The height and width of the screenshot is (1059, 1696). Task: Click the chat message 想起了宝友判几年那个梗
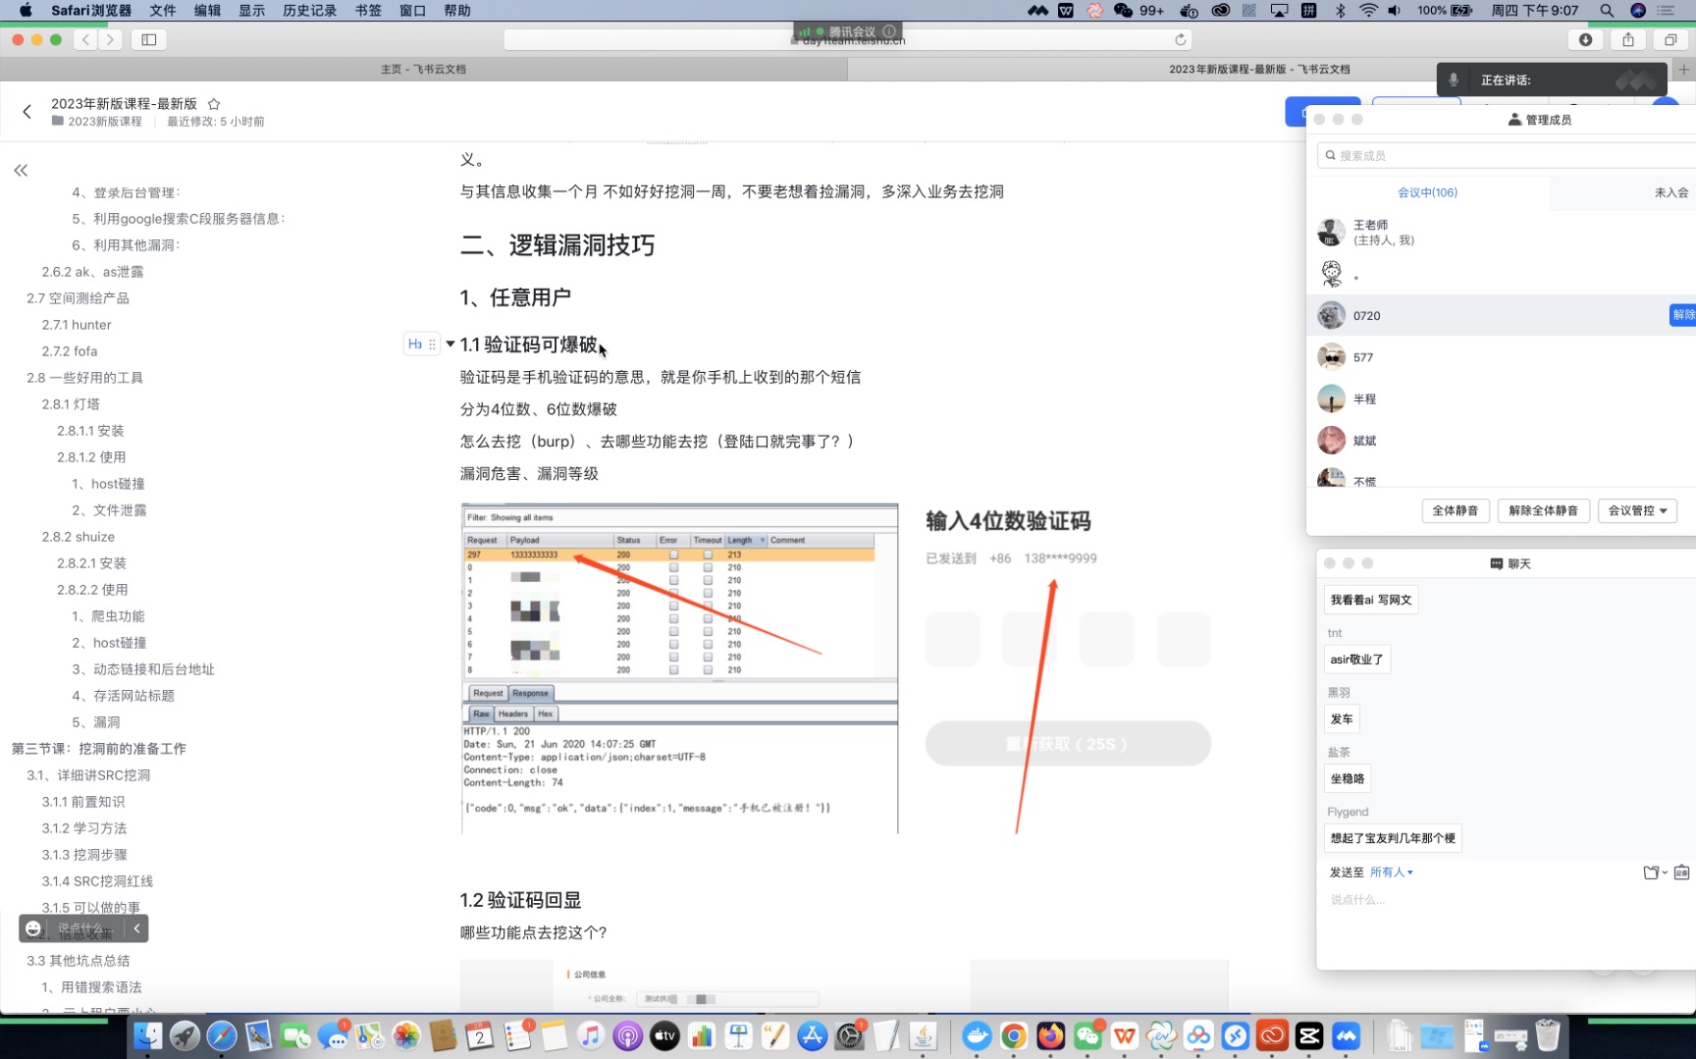point(1393,838)
